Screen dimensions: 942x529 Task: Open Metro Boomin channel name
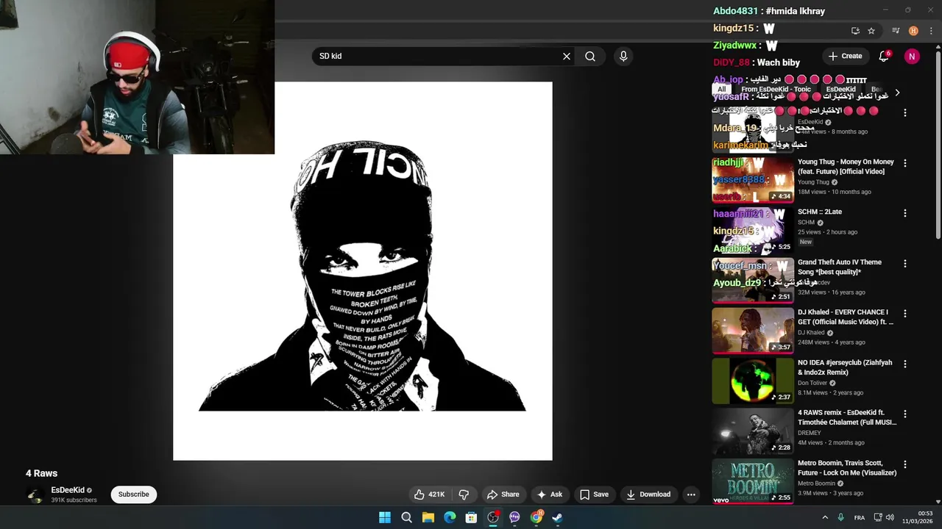coord(816,483)
